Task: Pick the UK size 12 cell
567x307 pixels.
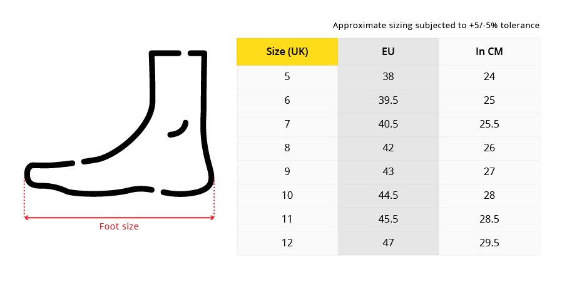Action: pyautogui.click(x=287, y=243)
